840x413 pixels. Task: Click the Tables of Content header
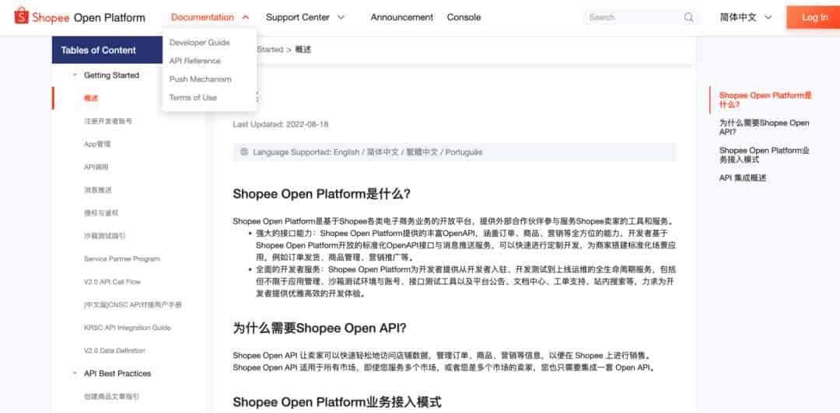pyautogui.click(x=107, y=50)
